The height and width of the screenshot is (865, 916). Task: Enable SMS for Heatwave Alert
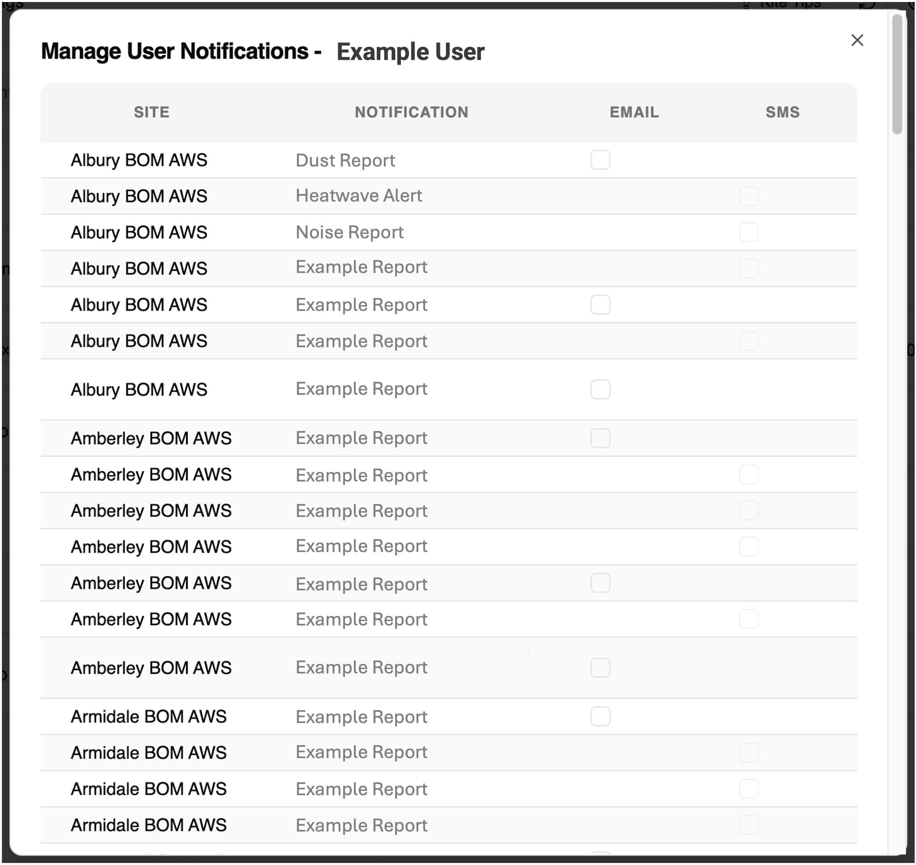749,196
